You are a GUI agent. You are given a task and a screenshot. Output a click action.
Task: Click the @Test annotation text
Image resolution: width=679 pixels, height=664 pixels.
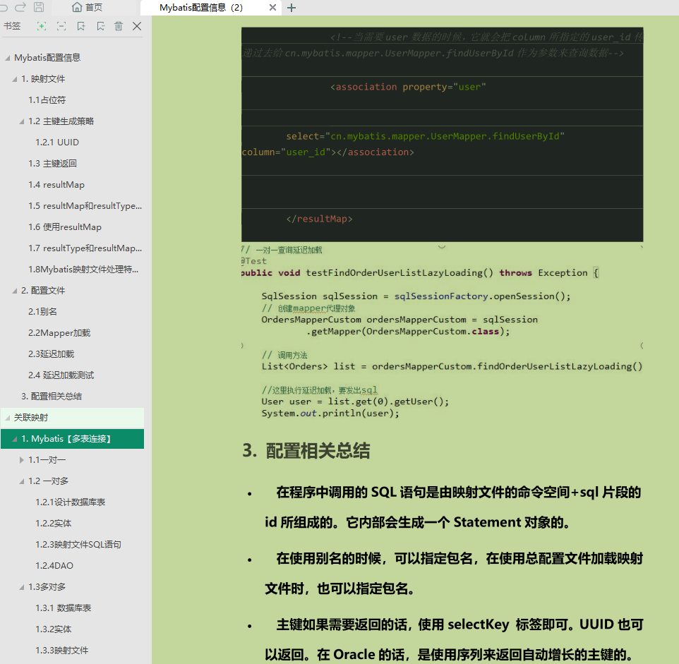point(254,261)
